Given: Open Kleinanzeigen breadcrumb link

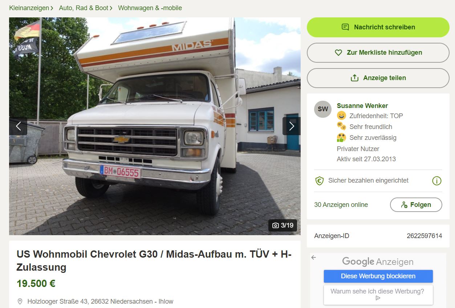Looking at the screenshot, I should [x=29, y=8].
